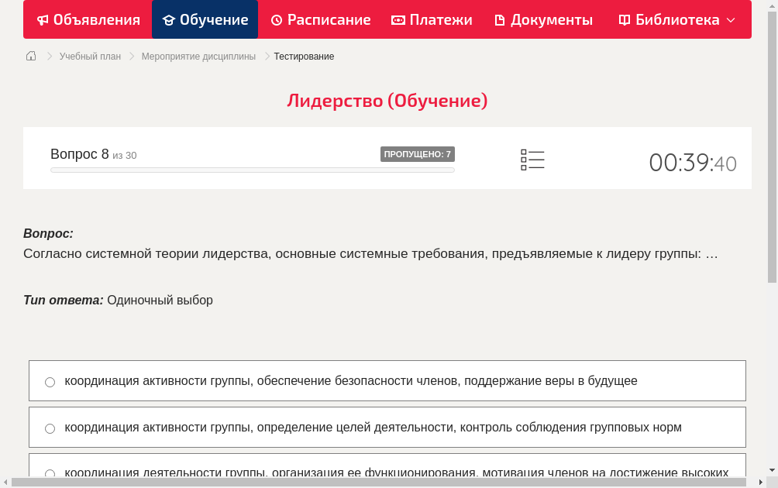Expand the Библиотека dropdown chevron
Image resolution: width=778 pixels, height=488 pixels.
pyautogui.click(x=729, y=19)
